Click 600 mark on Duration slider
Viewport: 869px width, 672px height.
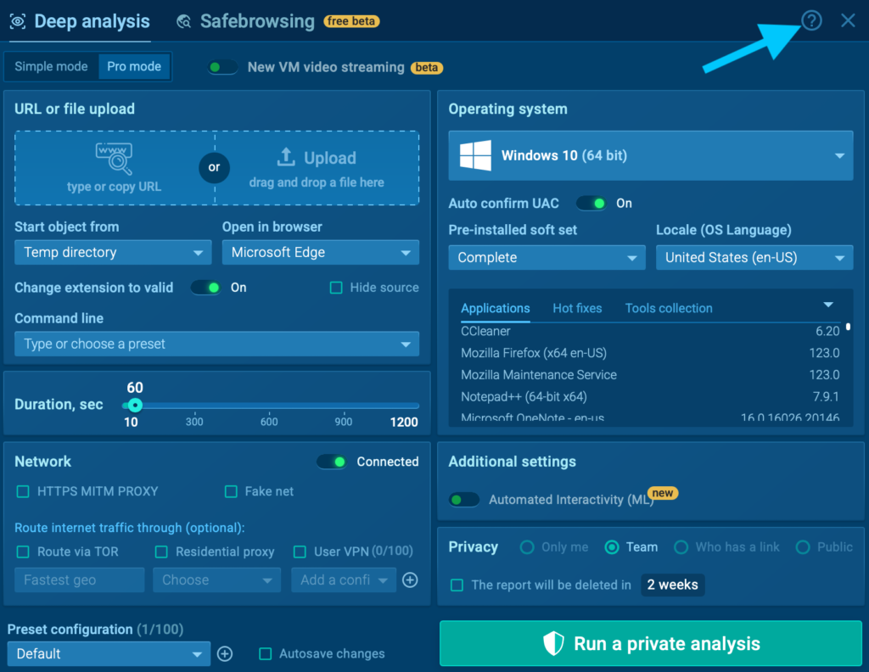tap(269, 422)
